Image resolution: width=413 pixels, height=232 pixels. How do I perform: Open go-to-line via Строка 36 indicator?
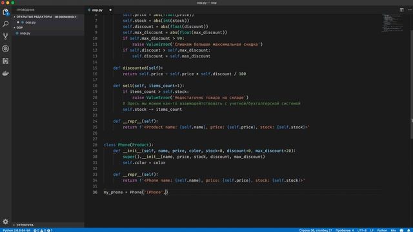point(316,230)
